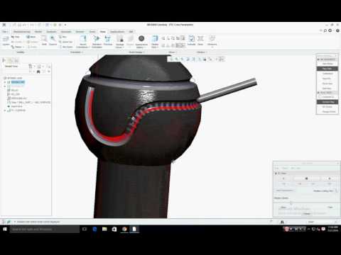Switch to the Applications ribbon tab

tap(117, 32)
